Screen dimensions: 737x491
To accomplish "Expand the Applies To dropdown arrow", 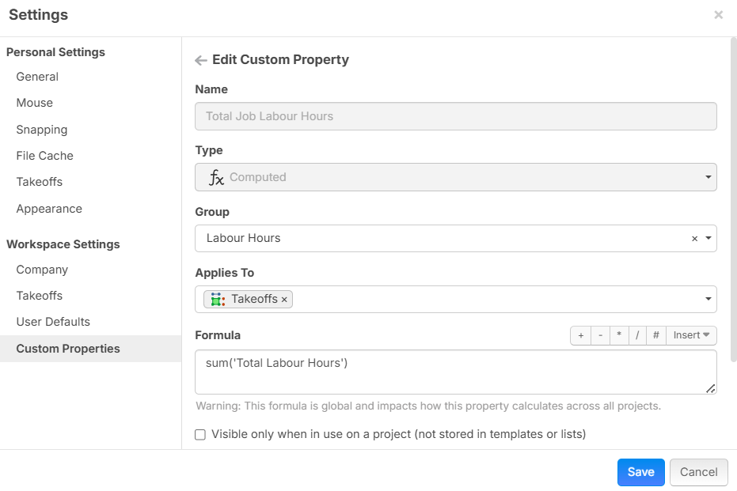I will 708,300.
